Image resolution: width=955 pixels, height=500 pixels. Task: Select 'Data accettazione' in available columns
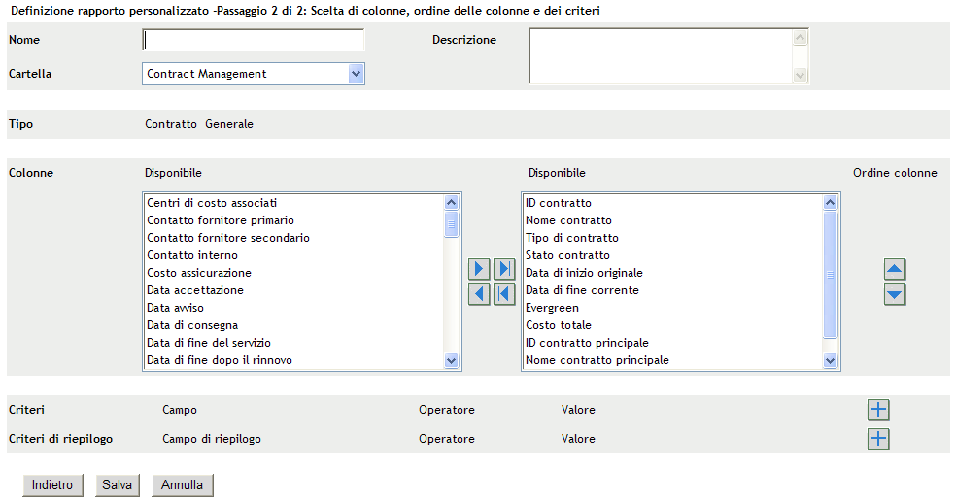pyautogui.click(x=195, y=290)
